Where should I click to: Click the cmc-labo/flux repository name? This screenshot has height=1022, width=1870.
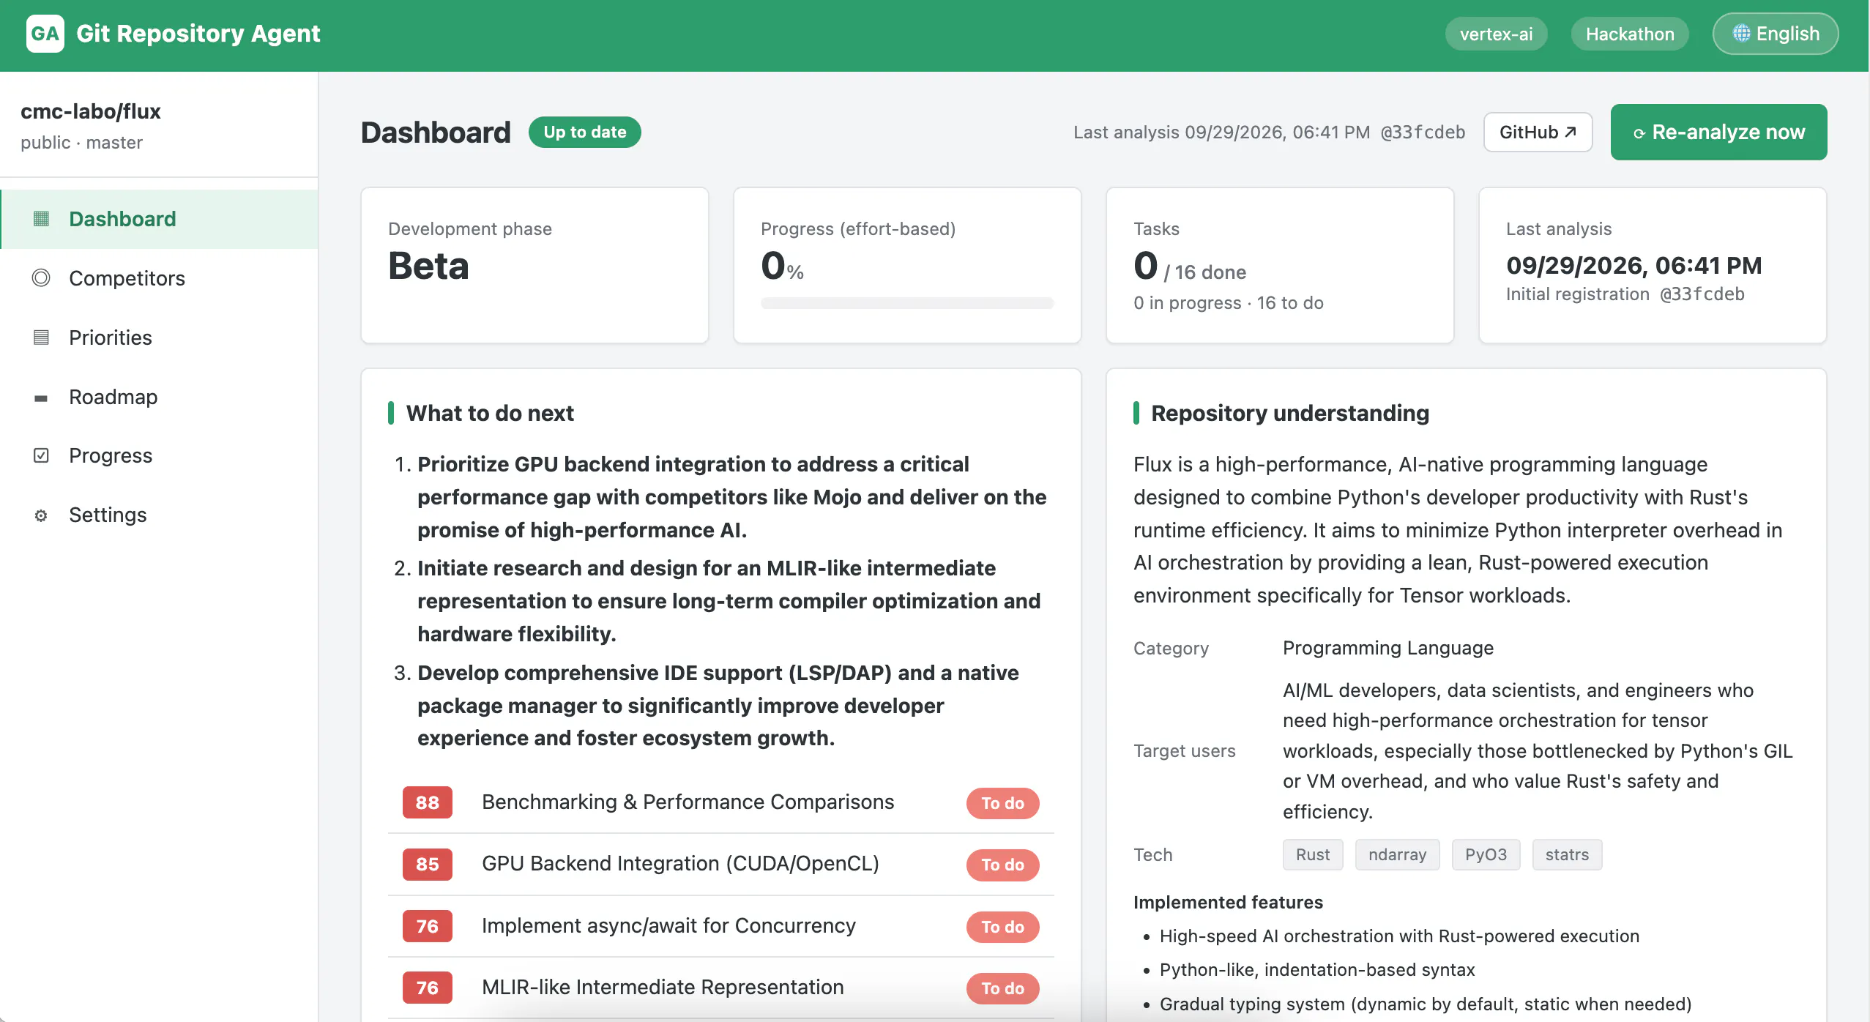tap(90, 111)
